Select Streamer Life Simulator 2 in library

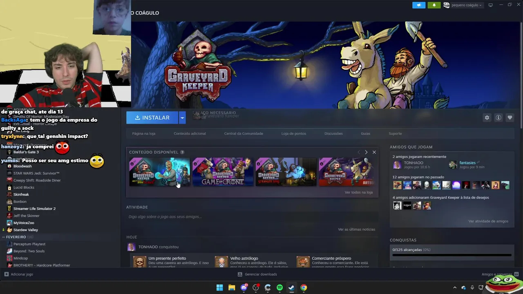point(34,209)
